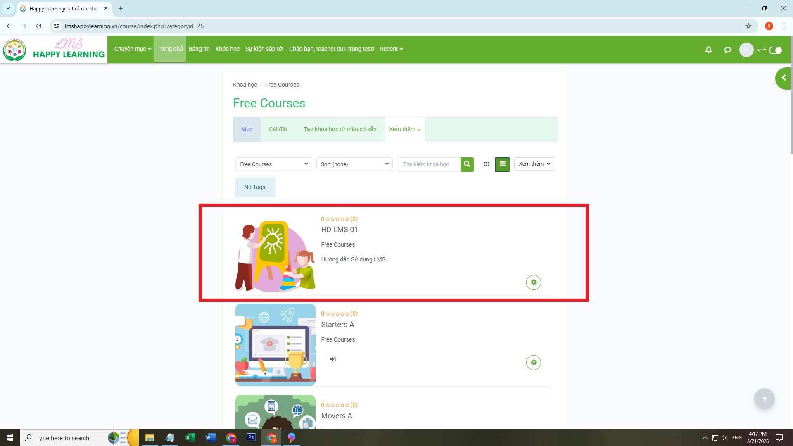
Task: Click the round help question mark button
Action: 764,399
